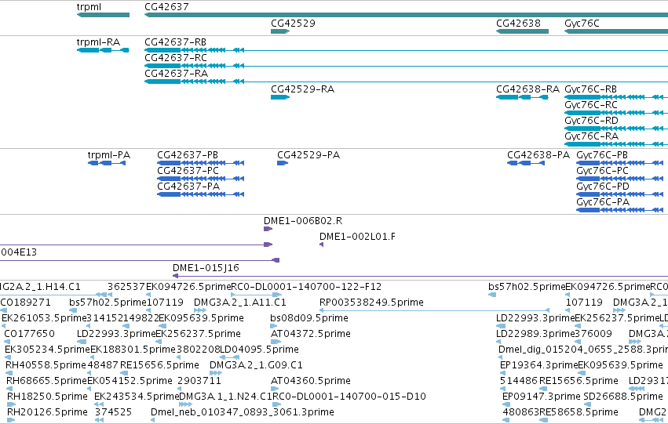This screenshot has height=424, width=668.
Task: Click the 480863 EST label
Action: [x=521, y=412]
